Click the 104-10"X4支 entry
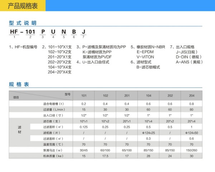 (59, 67)
